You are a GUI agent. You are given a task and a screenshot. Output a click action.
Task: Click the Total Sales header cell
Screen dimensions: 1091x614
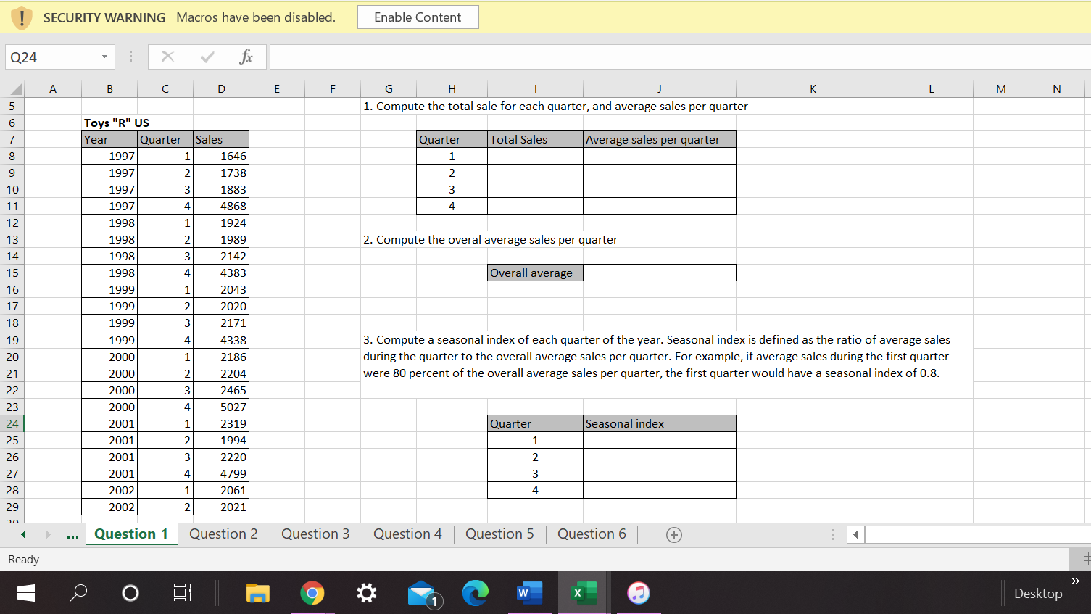tap(535, 139)
